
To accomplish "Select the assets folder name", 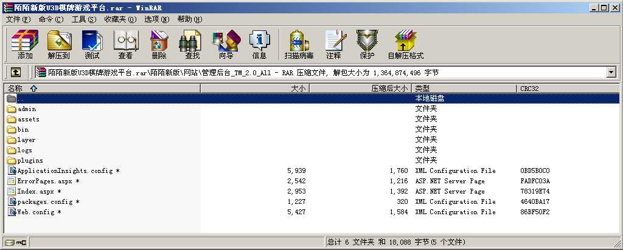I will tap(28, 120).
